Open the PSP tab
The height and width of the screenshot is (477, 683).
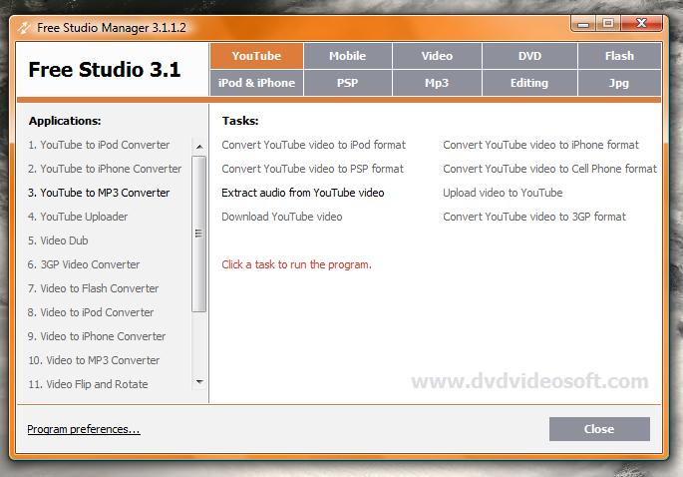click(x=347, y=83)
